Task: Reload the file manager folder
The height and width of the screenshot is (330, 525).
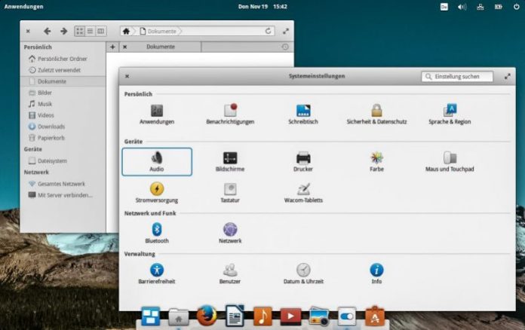Action: (x=269, y=31)
